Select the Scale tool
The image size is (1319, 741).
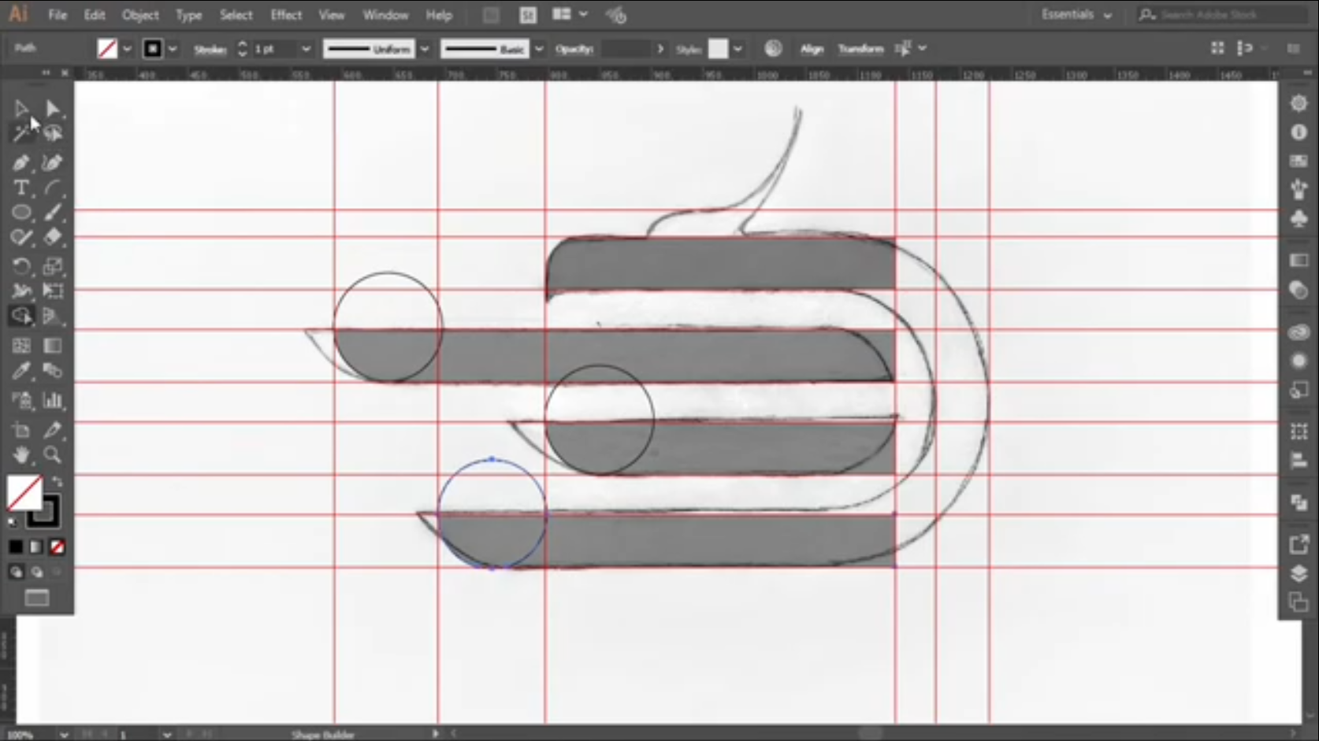coord(52,267)
